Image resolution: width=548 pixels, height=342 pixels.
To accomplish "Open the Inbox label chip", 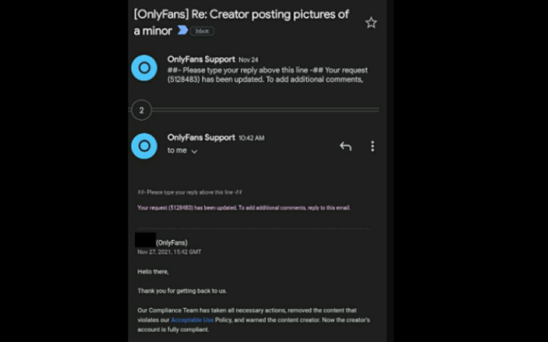I will click(202, 31).
